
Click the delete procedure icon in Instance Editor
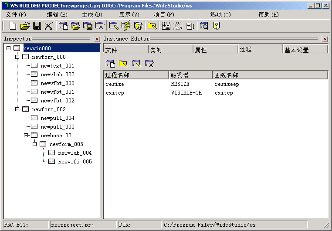pyautogui.click(x=149, y=63)
